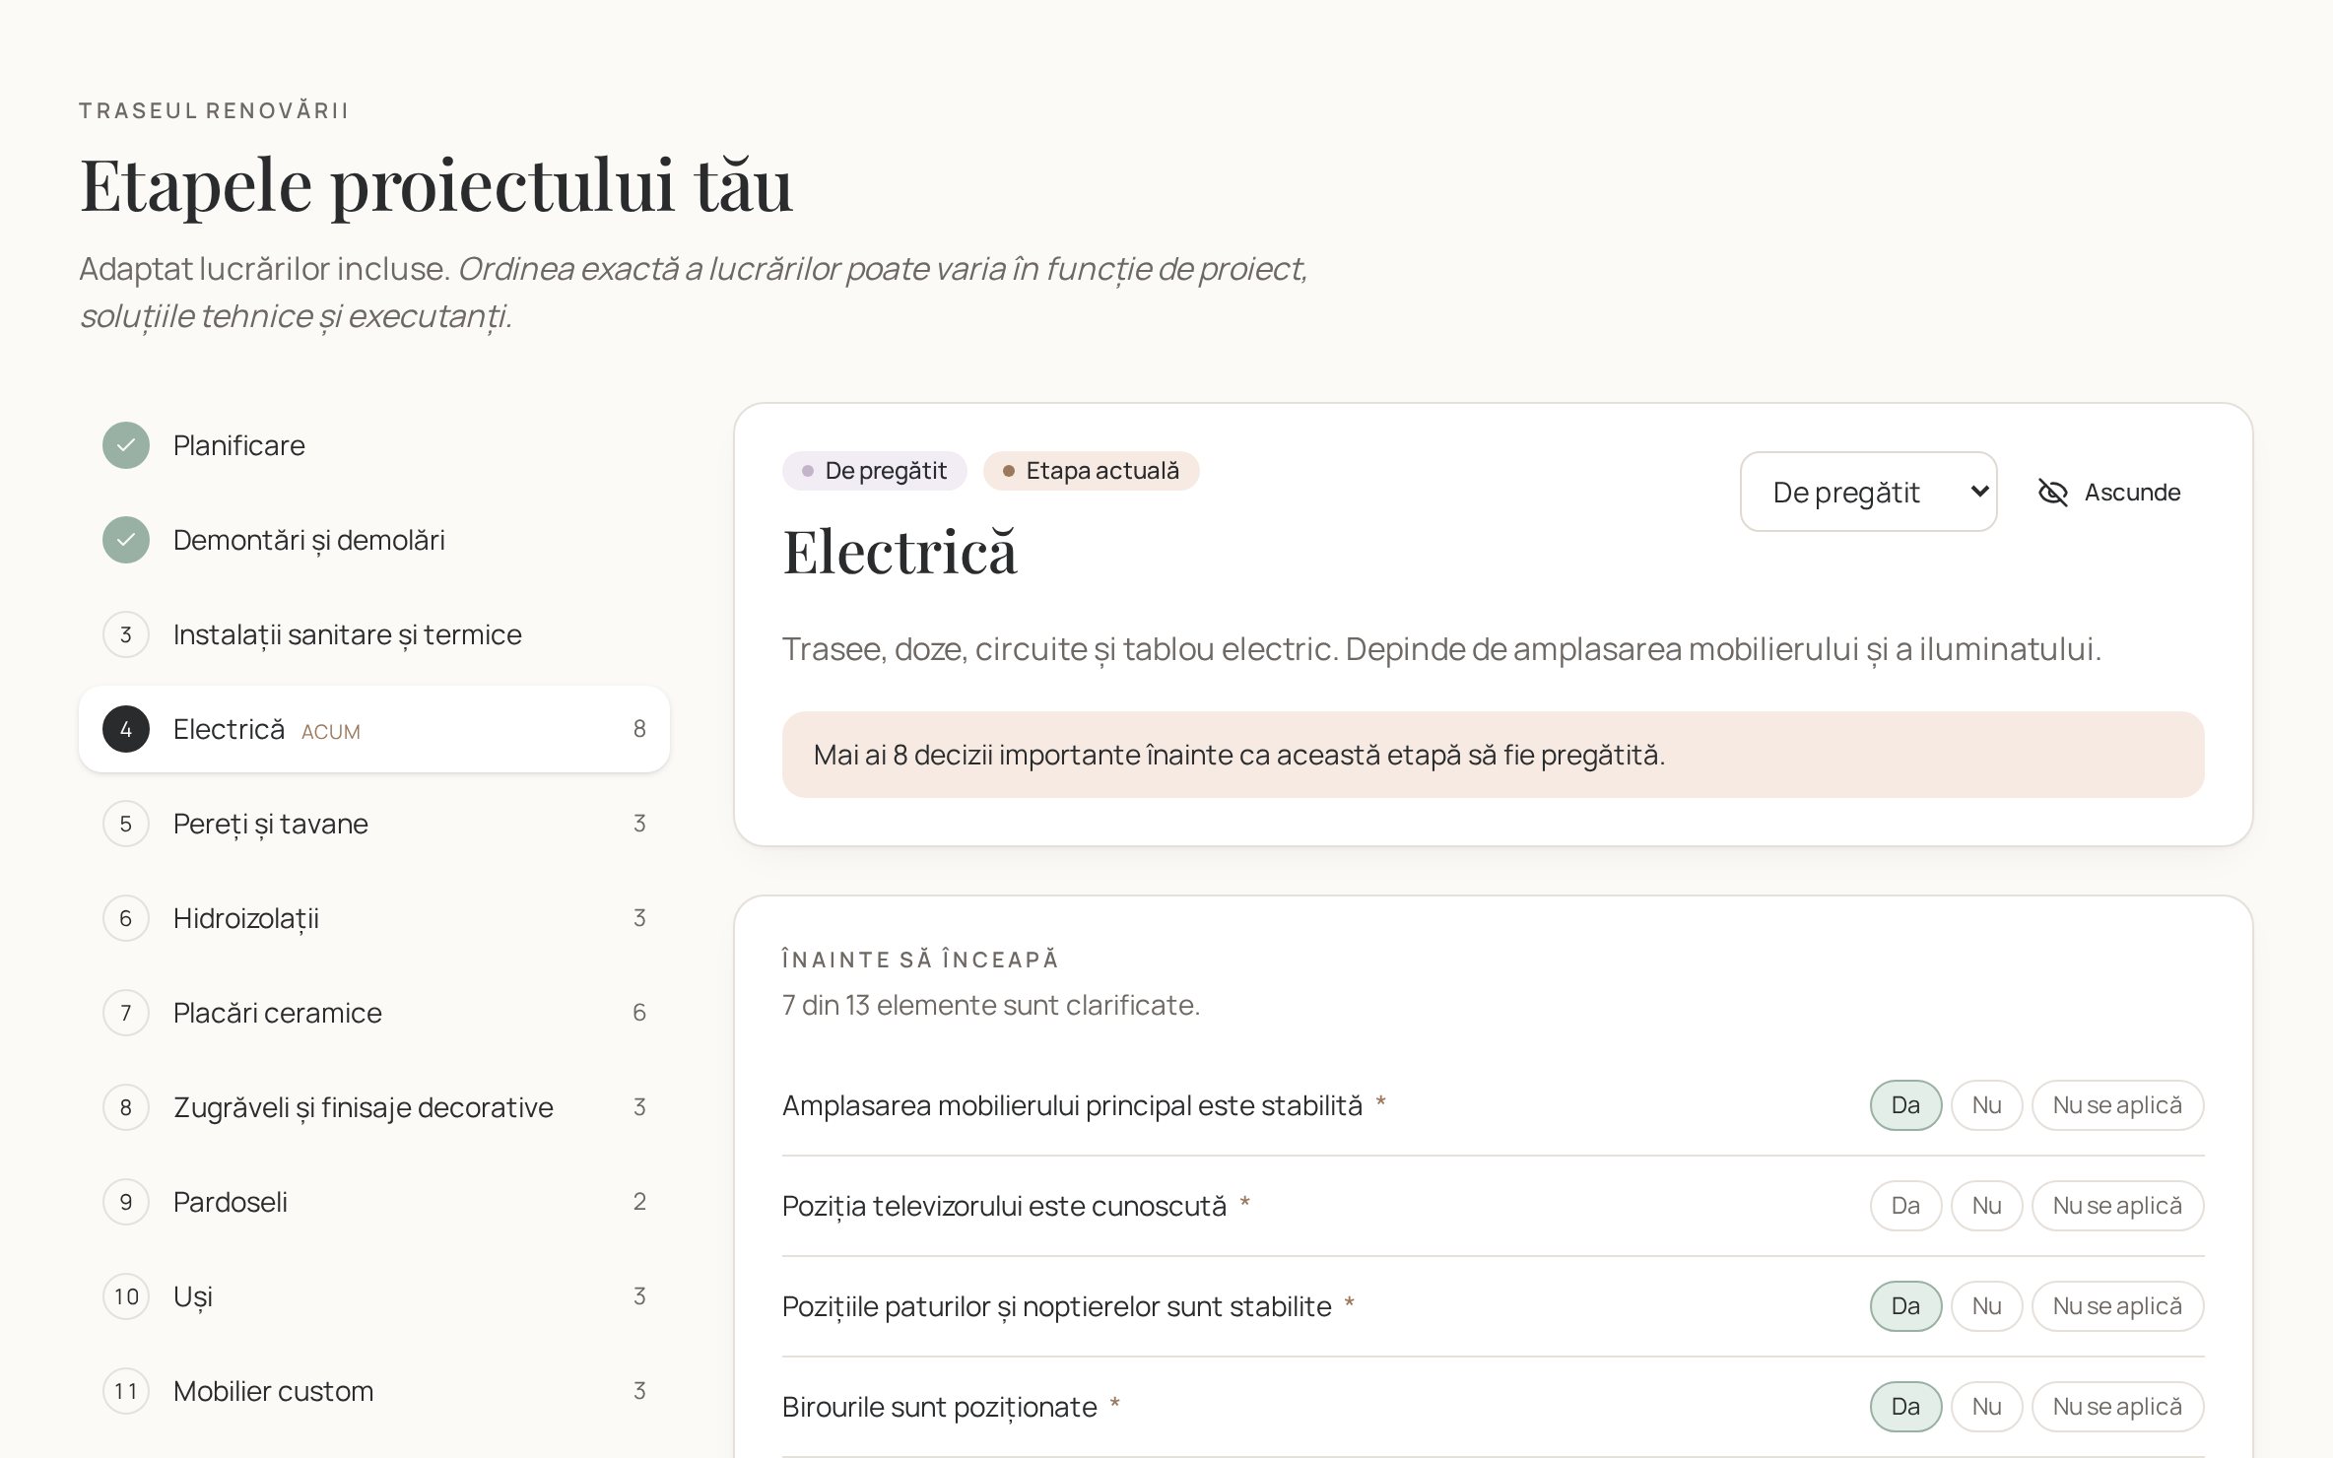Click the ACUM label next to Electrică

click(331, 732)
